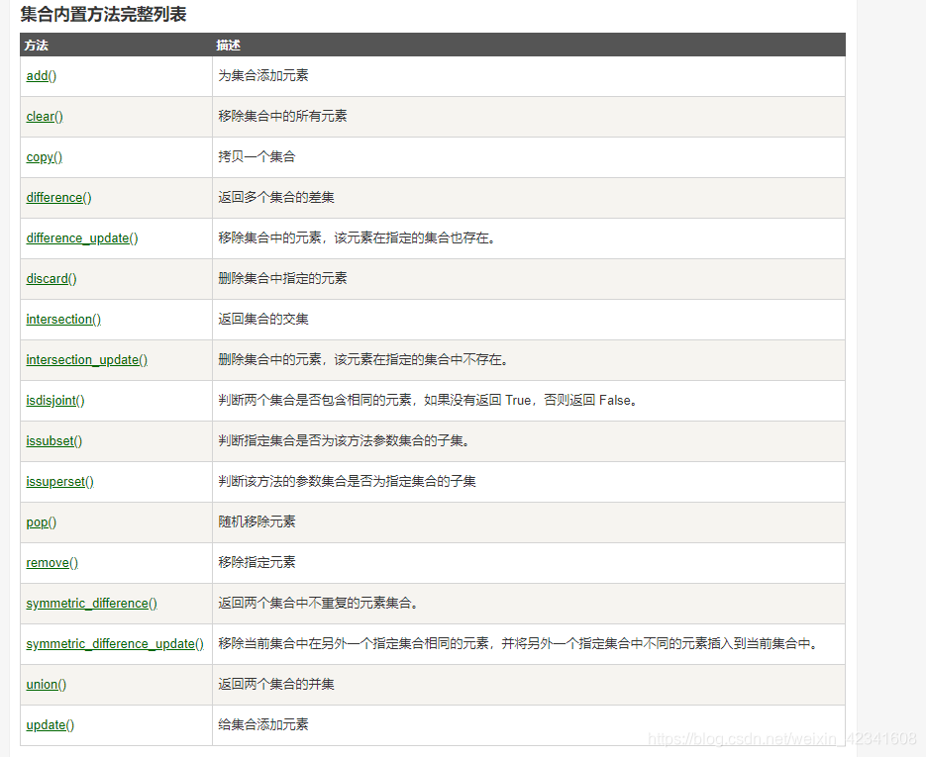This screenshot has width=926, height=757.
Task: Visit the discard() link
Action: pos(51,279)
